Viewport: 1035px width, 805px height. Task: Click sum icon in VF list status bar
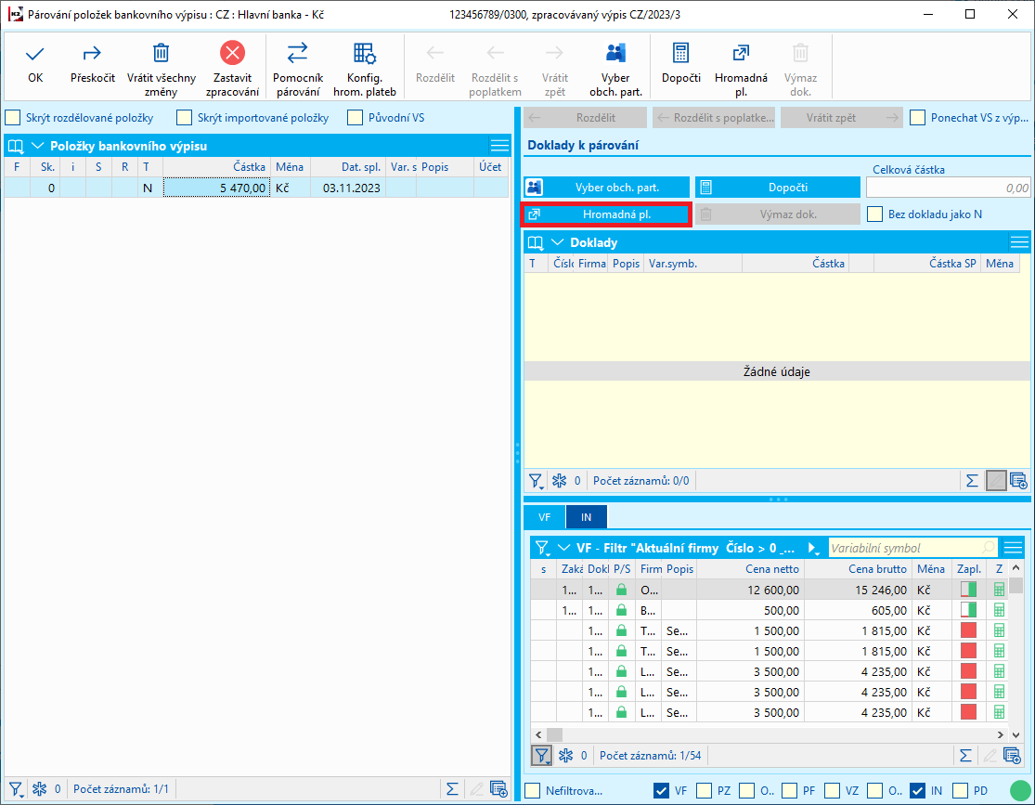pos(965,756)
